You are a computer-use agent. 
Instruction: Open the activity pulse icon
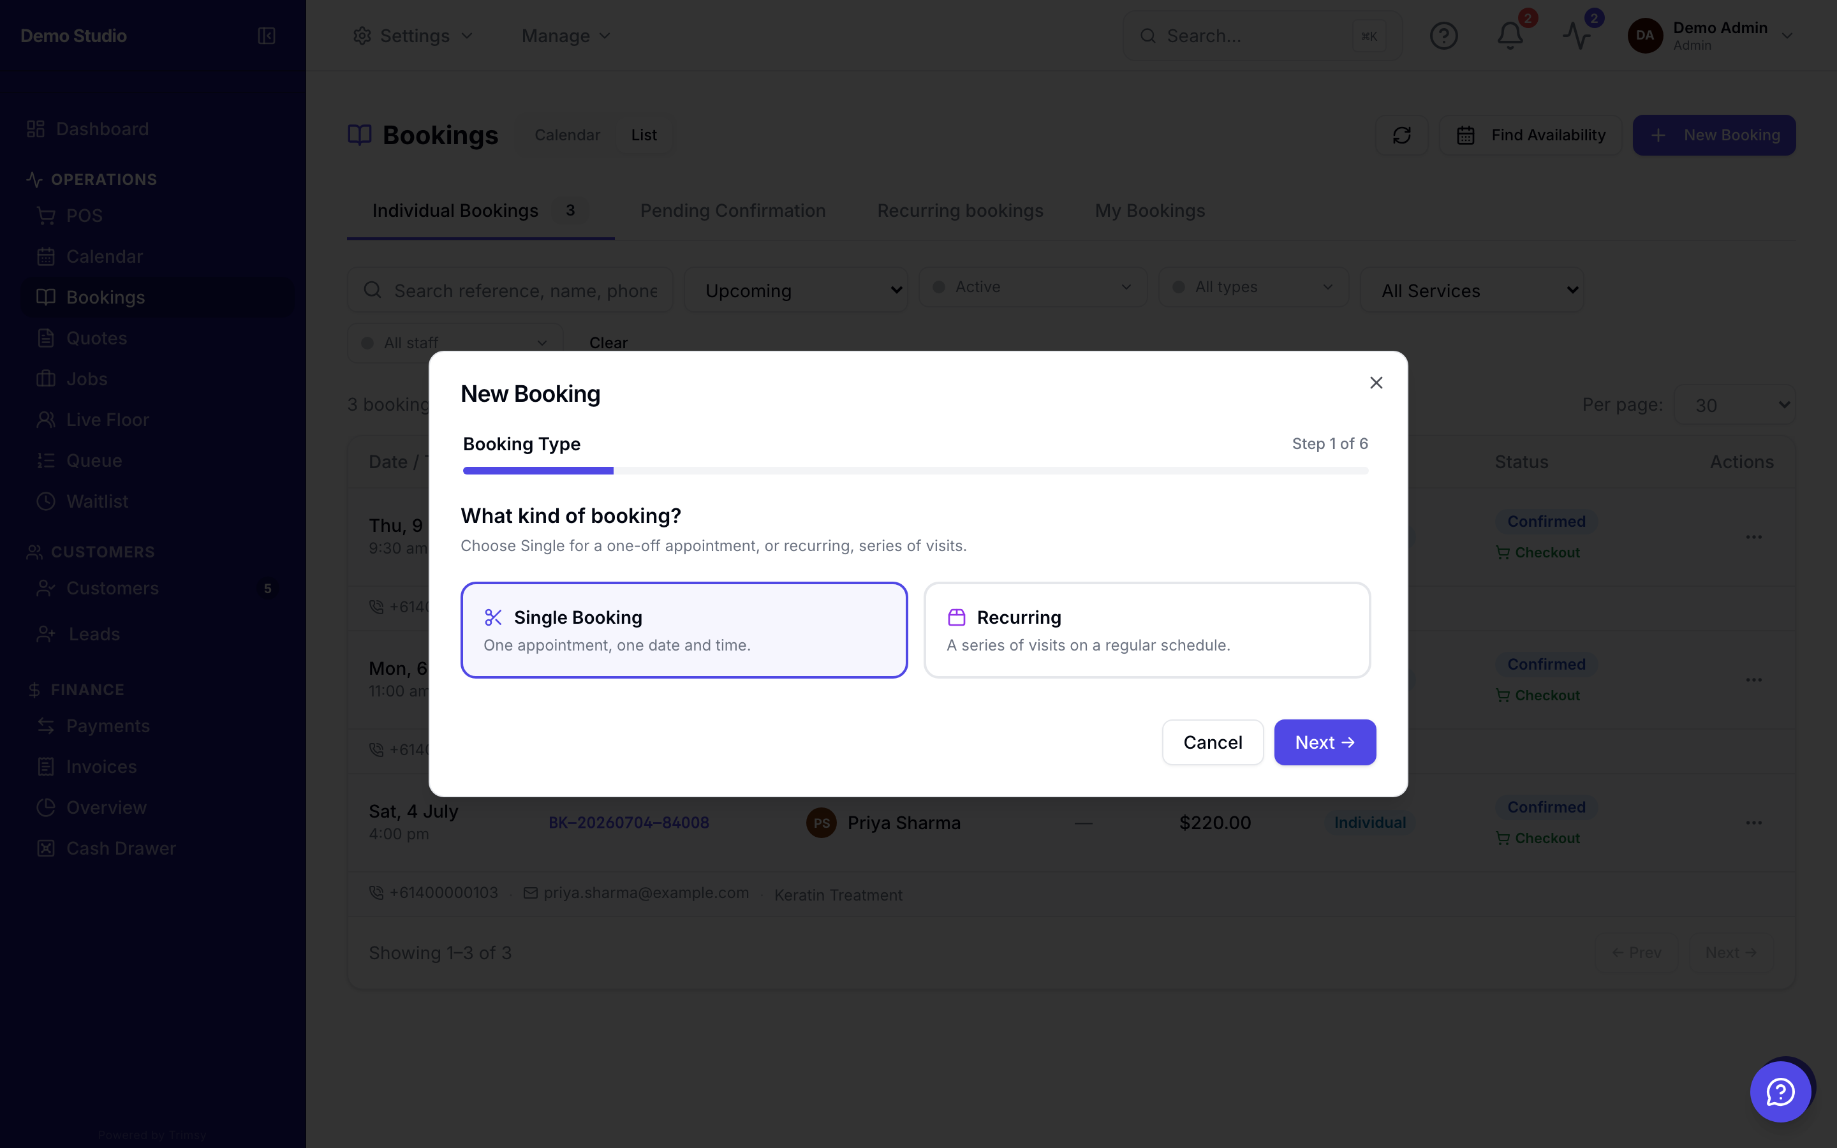point(1577,36)
